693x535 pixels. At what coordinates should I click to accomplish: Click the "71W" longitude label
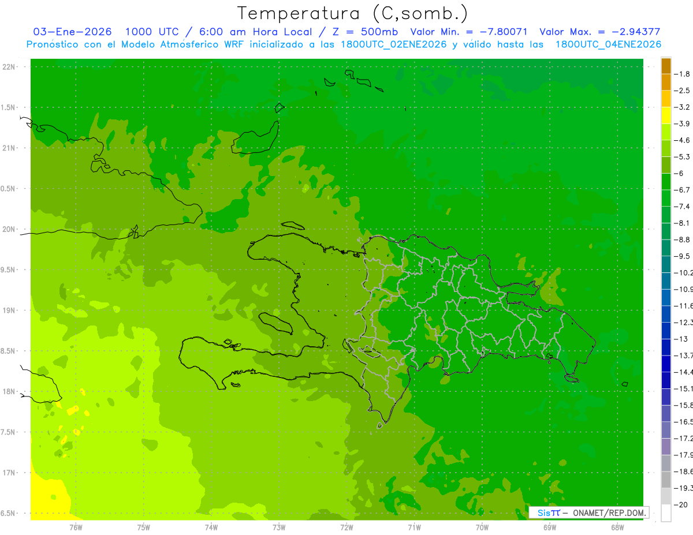click(x=414, y=527)
